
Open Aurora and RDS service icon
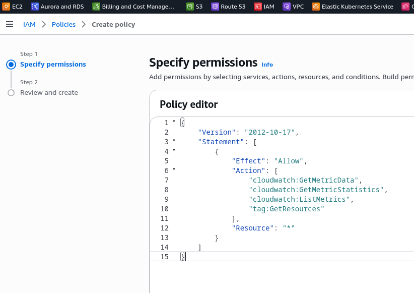(x=35, y=7)
